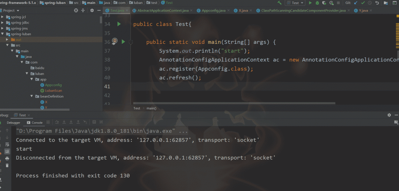Toggle soft-wrap in console sidebar
This screenshot has width=399, height=191.
coord(7,144)
